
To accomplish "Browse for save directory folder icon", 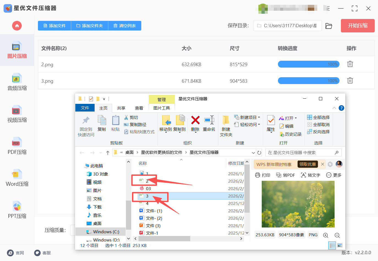I will tap(329, 26).
